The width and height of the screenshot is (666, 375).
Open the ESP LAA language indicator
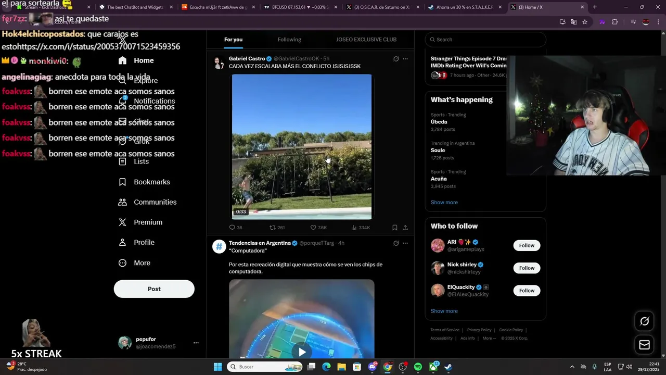click(x=608, y=367)
